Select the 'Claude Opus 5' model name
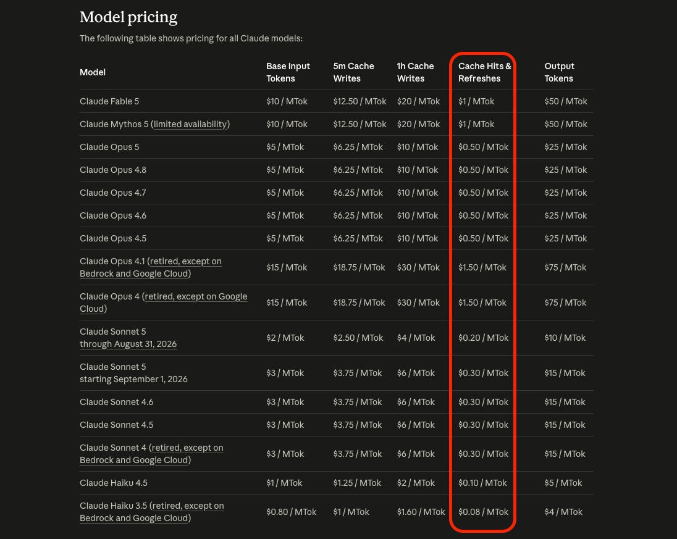This screenshot has height=539, width=677. tap(109, 147)
